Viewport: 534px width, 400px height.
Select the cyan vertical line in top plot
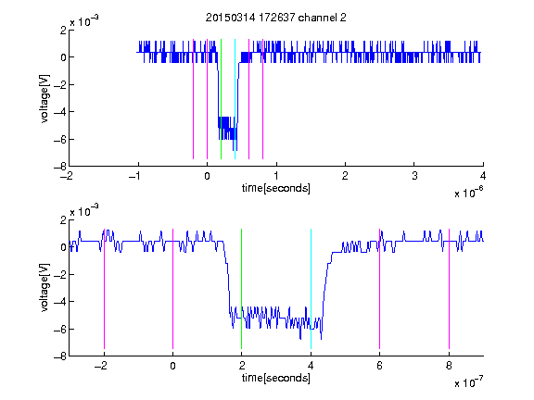(x=235, y=99)
